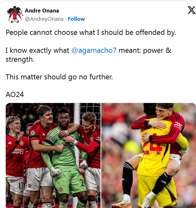Open the Andre Onana display name
The width and height of the screenshot is (196, 208).
(x=42, y=11)
